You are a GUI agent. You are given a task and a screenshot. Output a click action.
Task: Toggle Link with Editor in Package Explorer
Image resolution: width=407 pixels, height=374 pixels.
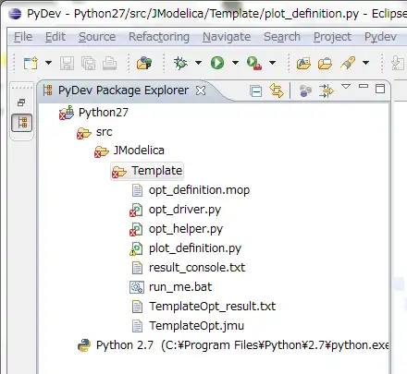(277, 90)
